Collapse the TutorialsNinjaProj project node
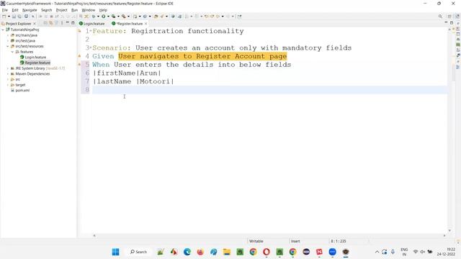461x259 pixels. 3,29
